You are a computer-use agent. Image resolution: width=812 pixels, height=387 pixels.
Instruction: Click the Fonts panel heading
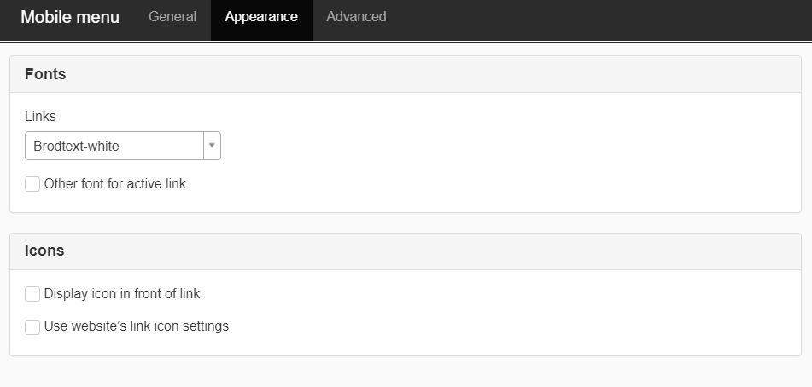(45, 74)
